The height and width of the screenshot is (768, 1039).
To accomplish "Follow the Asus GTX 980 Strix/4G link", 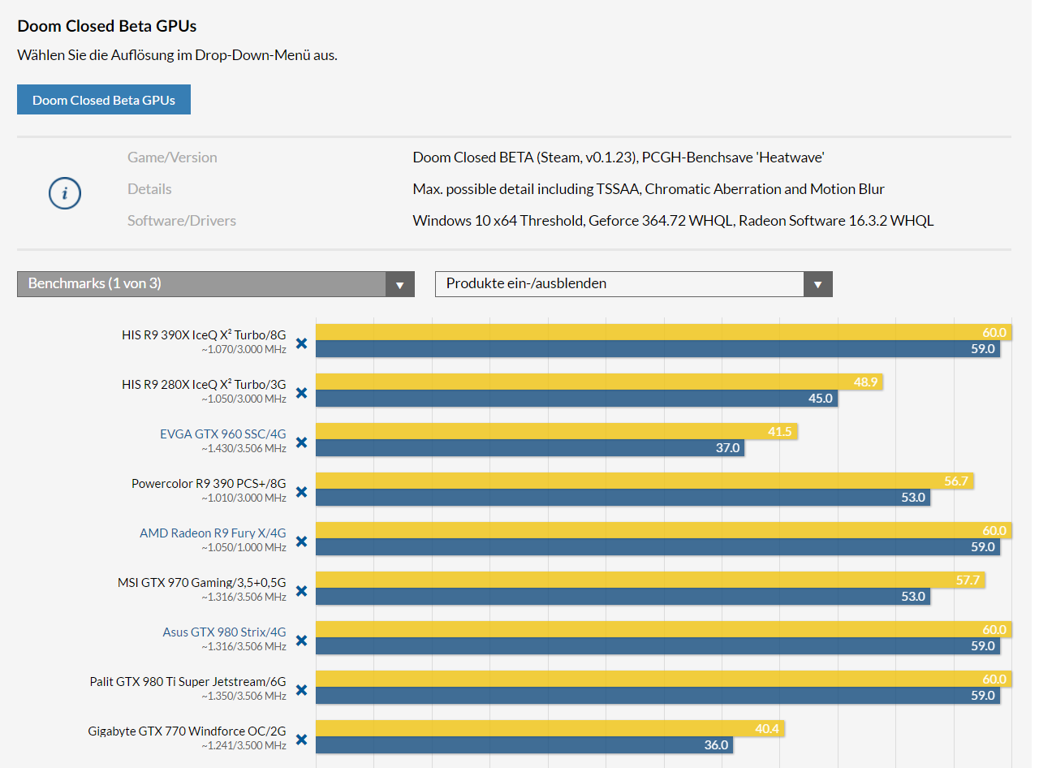I will coord(224,632).
